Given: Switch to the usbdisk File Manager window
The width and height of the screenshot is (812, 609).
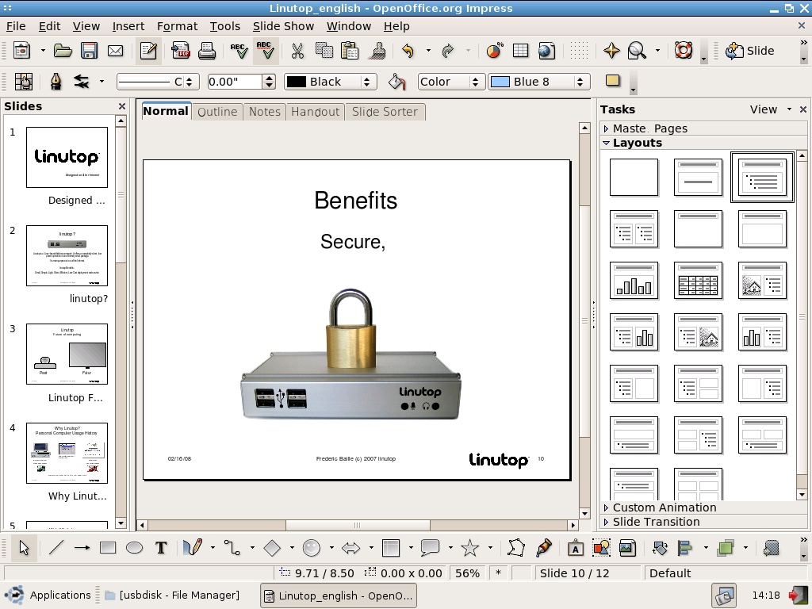Looking at the screenshot, I should click(x=173, y=595).
